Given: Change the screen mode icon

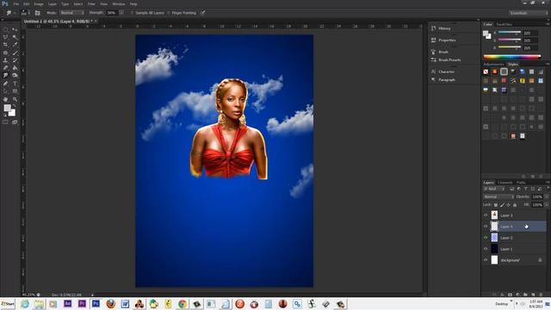Looking at the screenshot, I should pos(15,122).
